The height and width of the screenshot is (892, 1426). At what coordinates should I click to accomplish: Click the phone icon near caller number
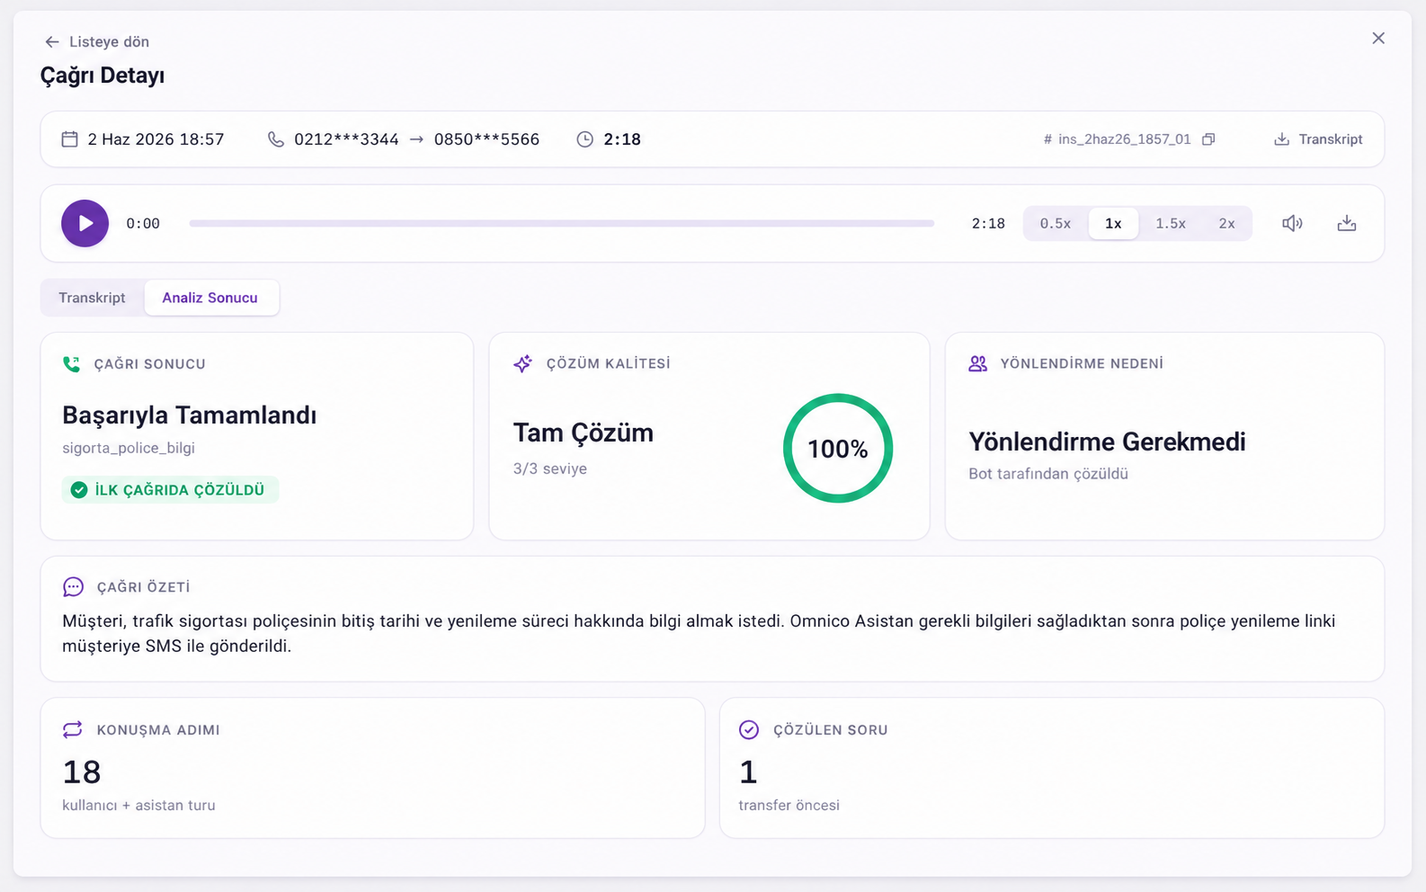(276, 139)
